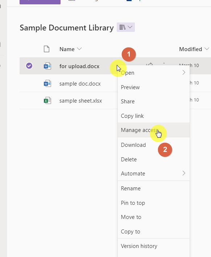Choose Delete from the context menu
The width and height of the screenshot is (211, 257).
click(154, 159)
